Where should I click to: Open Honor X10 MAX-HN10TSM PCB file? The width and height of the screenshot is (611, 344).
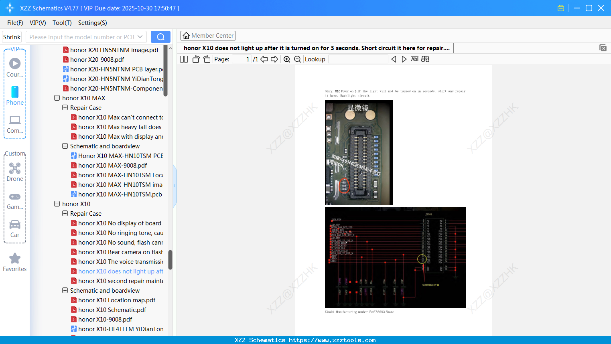120,156
